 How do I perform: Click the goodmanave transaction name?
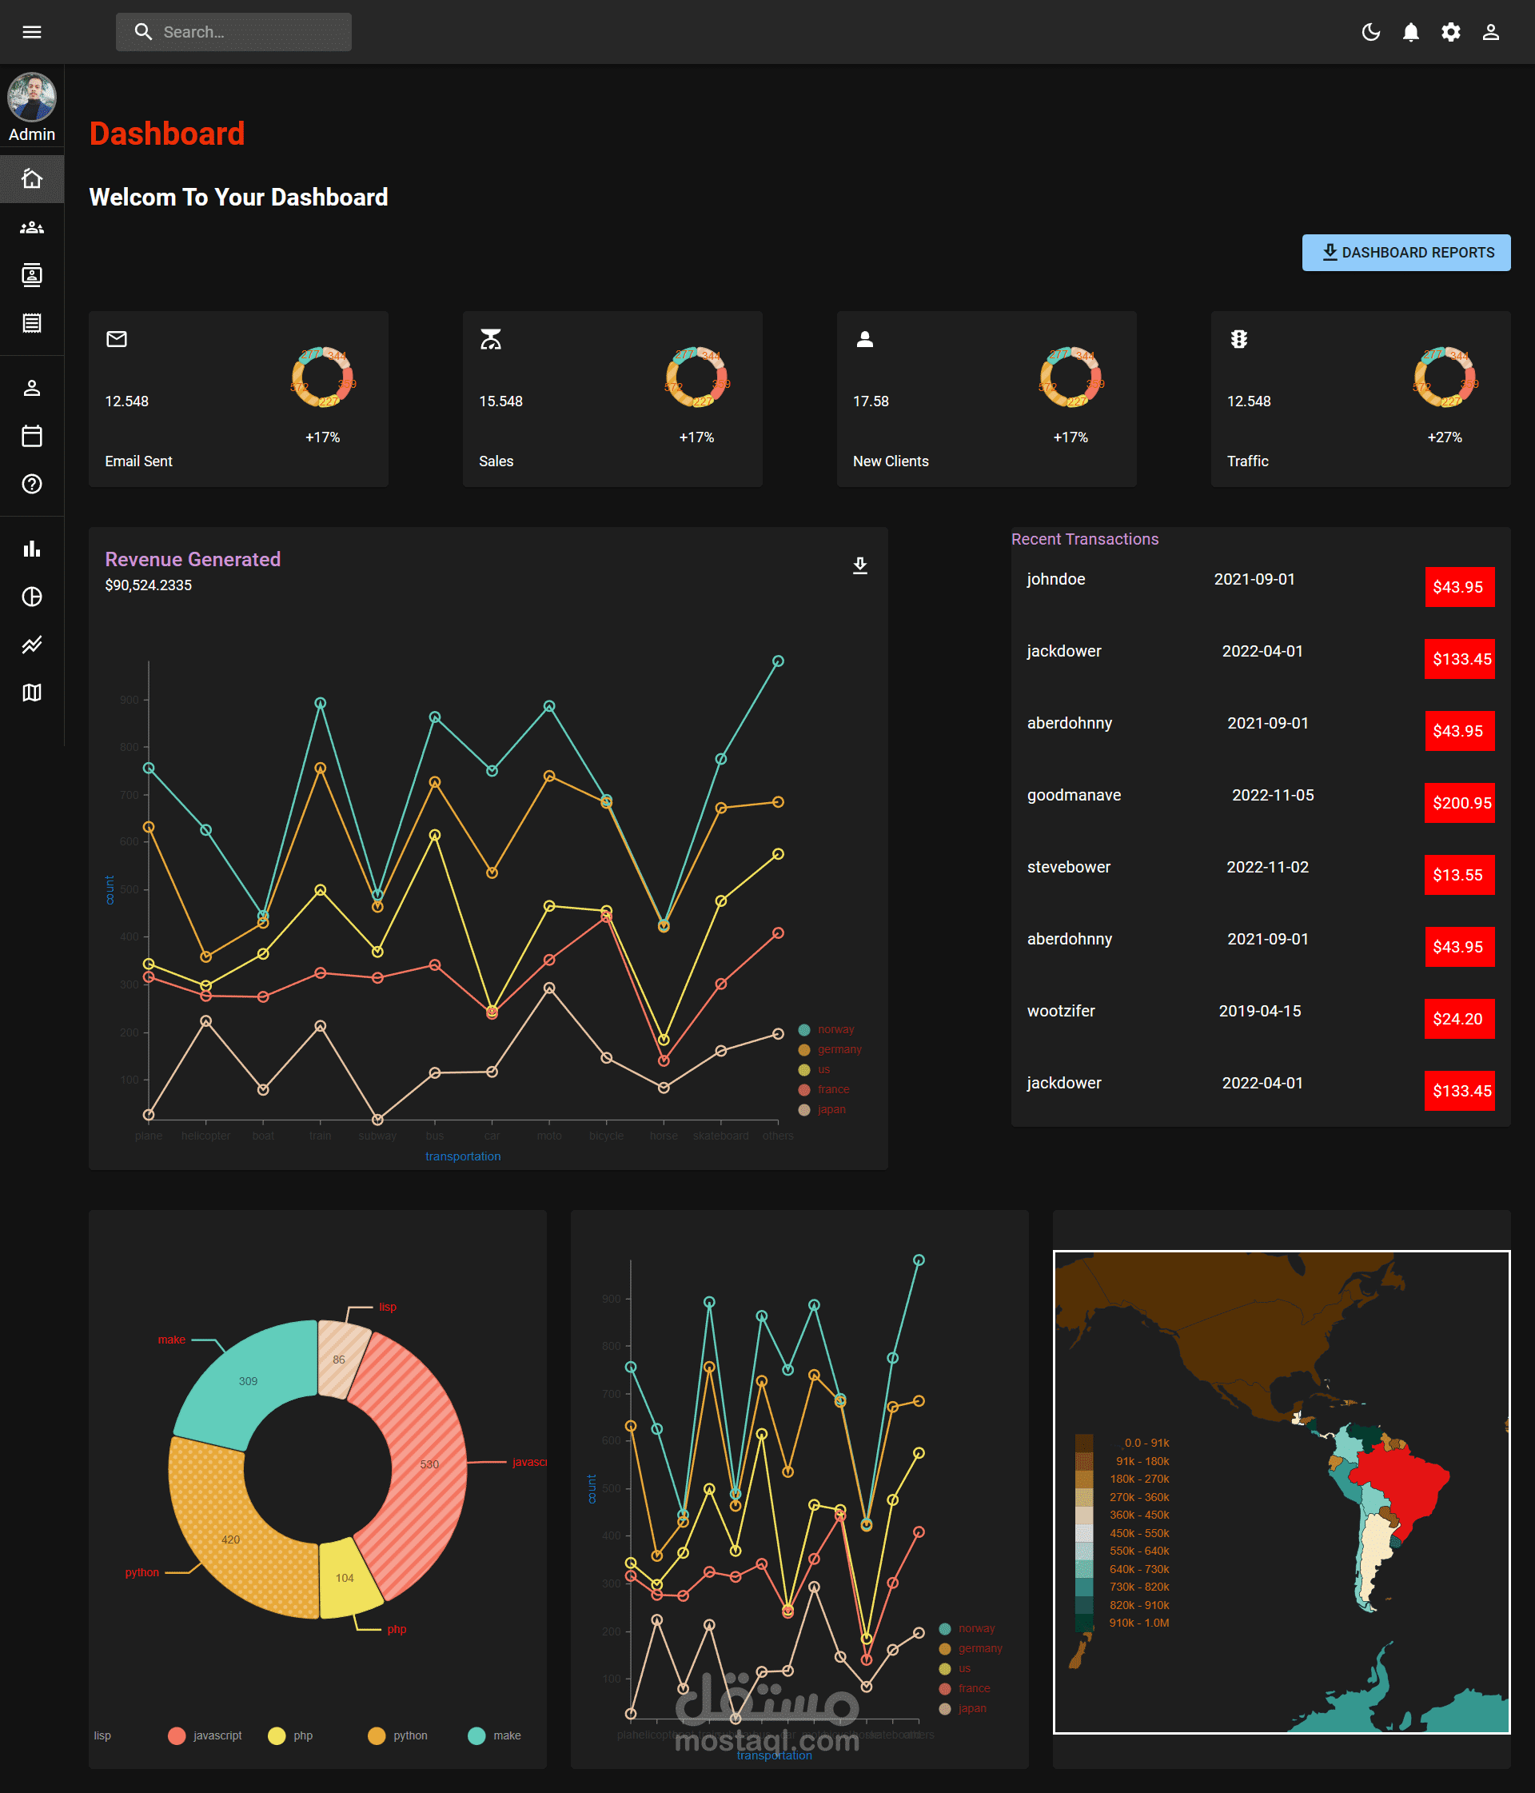(1074, 795)
